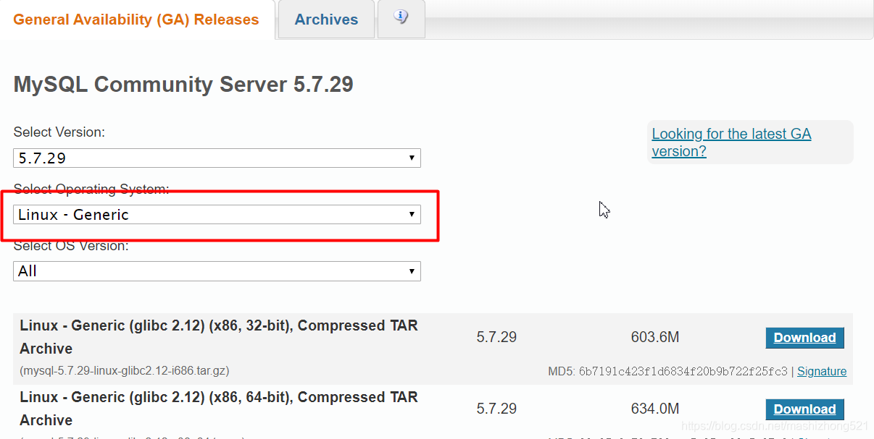Expand the Select OS Version dropdown showing All

[x=217, y=271]
